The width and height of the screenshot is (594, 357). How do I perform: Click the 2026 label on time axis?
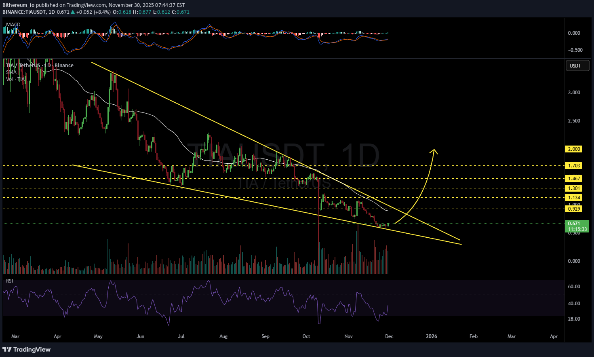point(432,336)
